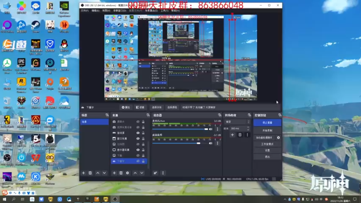
Task: Click the 退出 button
Action: pos(267,157)
